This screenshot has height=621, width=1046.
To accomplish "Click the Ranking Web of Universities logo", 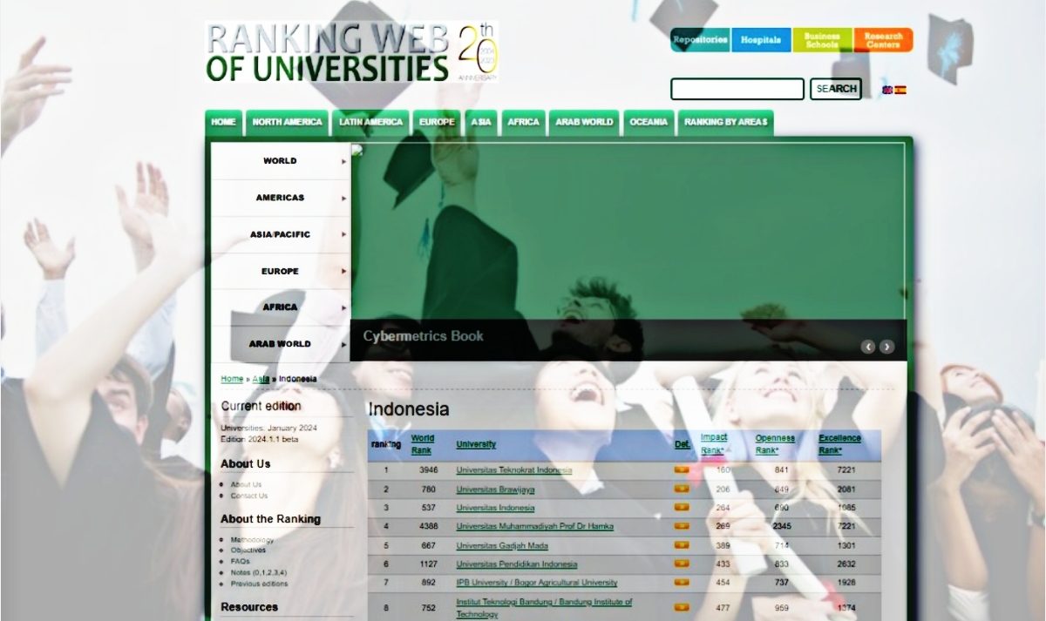I will tap(352, 52).
